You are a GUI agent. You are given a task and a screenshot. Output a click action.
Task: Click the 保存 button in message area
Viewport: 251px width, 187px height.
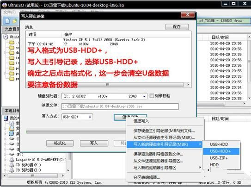[177, 27]
